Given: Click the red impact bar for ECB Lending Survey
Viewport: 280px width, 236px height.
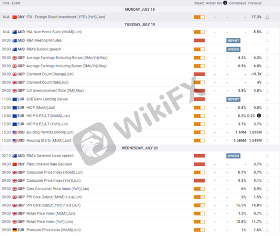Looking at the screenshot, I should pyautogui.click(x=199, y=99).
